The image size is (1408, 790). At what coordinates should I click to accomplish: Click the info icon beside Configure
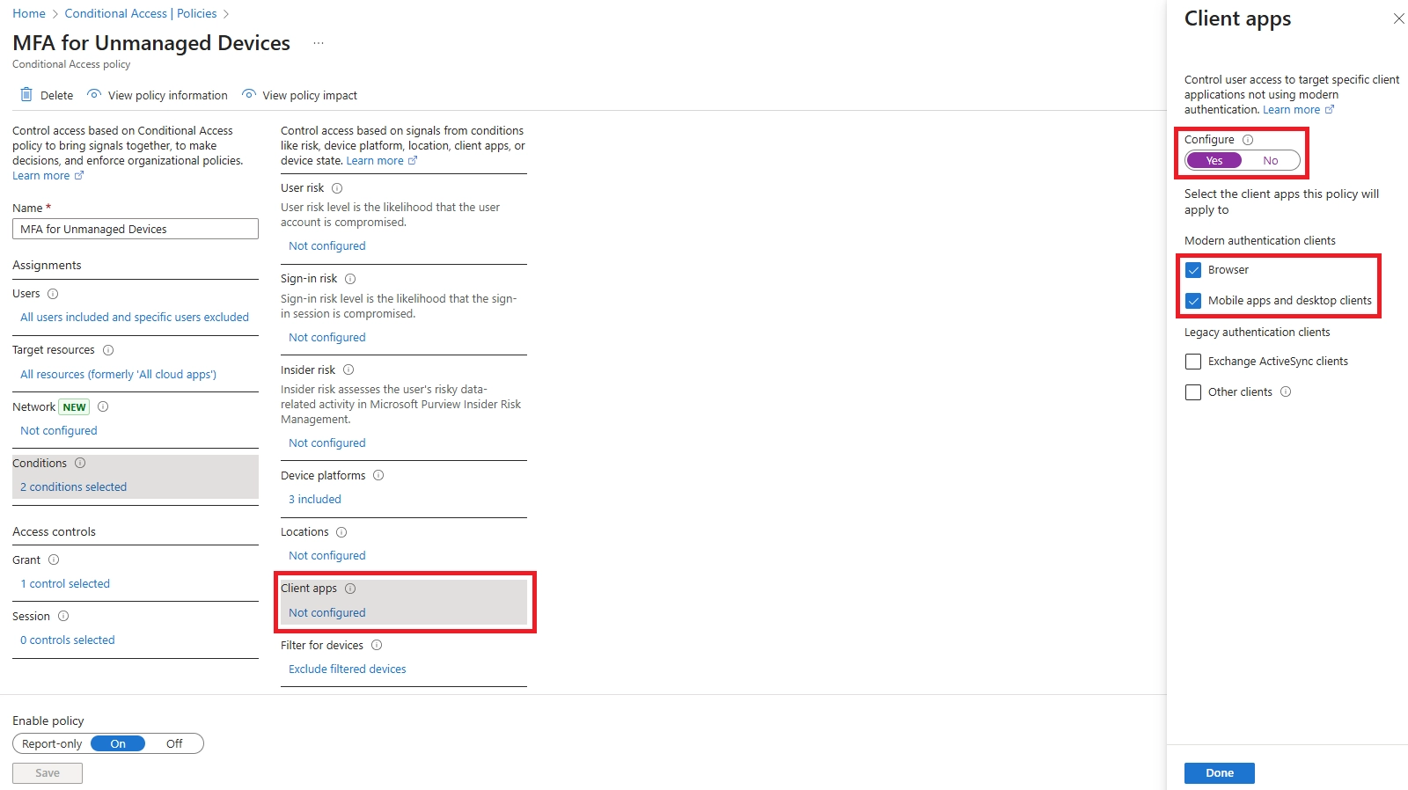click(x=1248, y=140)
